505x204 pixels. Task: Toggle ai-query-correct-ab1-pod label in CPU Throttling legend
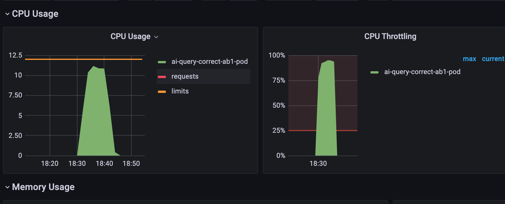point(422,72)
